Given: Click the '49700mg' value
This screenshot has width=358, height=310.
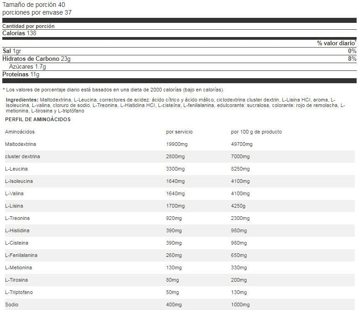Looking at the screenshot, I should pos(242,144).
